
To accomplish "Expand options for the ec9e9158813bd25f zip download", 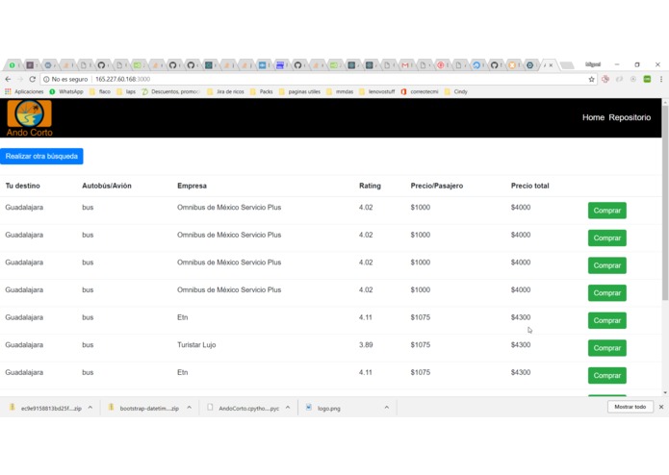I will pyautogui.click(x=90, y=408).
